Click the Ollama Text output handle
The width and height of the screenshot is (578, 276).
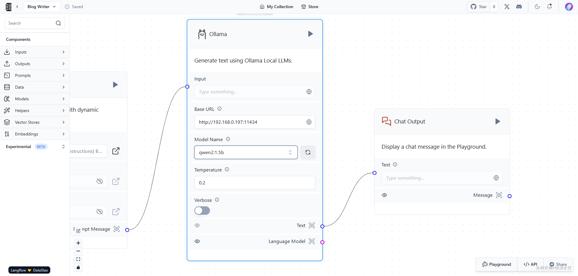pos(322,226)
